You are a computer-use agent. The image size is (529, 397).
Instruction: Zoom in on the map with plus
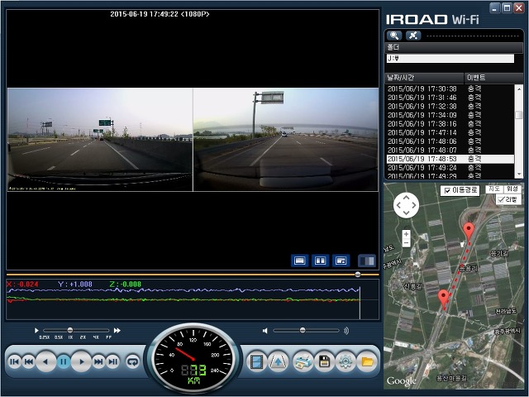pyautogui.click(x=406, y=234)
